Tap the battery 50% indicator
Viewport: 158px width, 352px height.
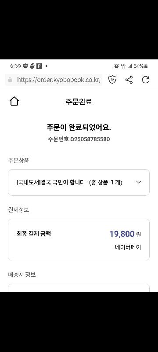(141, 66)
